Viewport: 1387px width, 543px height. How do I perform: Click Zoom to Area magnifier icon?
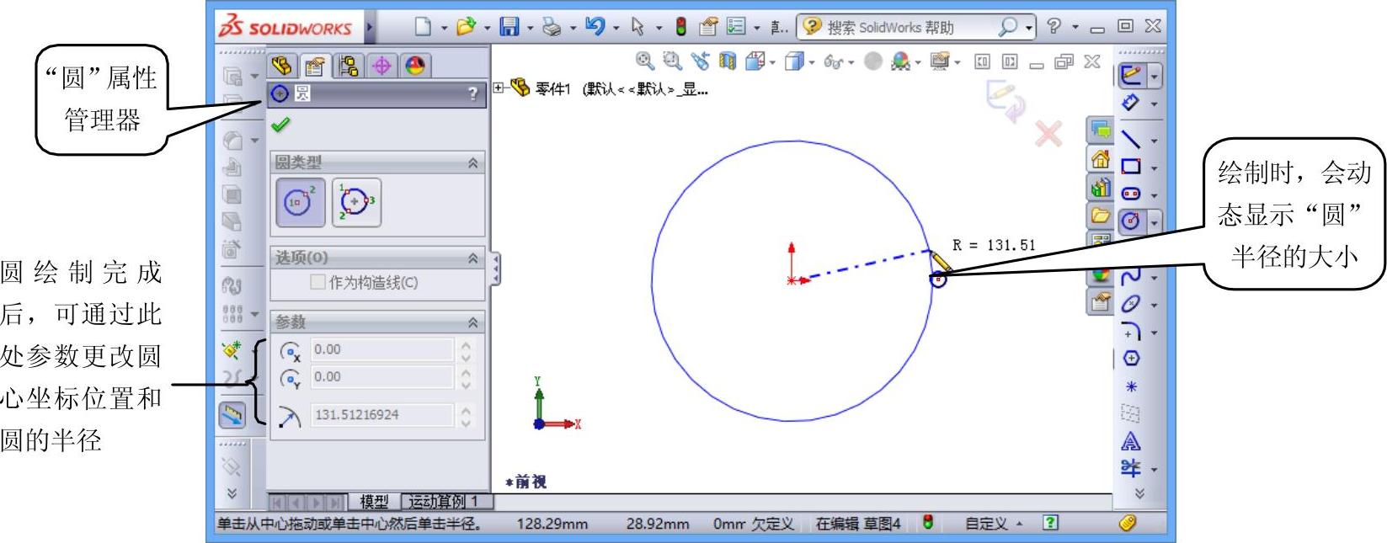click(x=672, y=61)
